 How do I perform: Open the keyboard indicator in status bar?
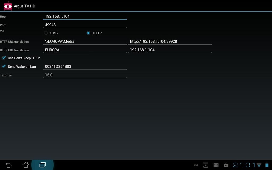(x=196, y=165)
